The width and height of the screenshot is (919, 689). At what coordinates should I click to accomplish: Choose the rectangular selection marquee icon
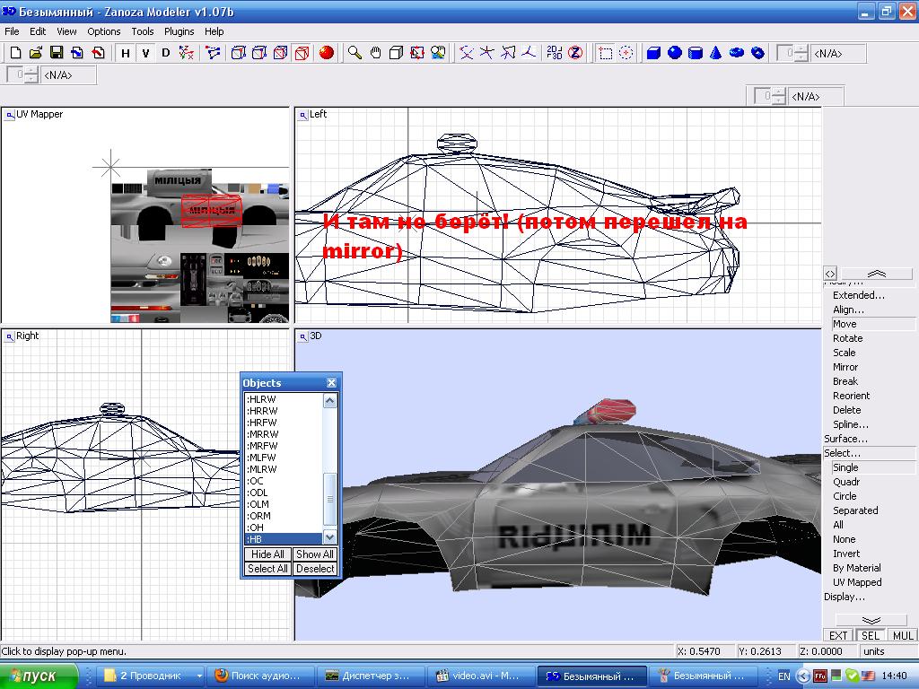tap(606, 53)
